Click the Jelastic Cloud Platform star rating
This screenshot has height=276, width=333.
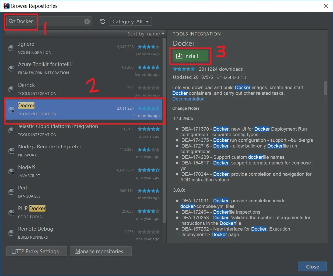point(149,129)
